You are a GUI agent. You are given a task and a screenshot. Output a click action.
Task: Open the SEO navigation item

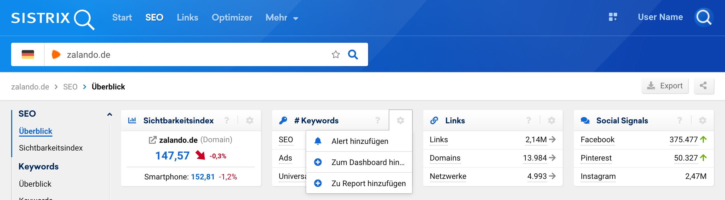click(154, 18)
